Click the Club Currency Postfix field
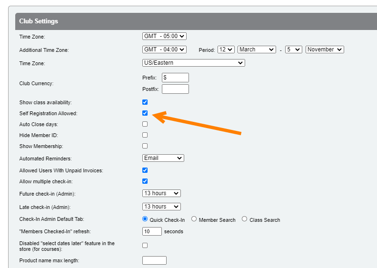Viewport: 377px width, 268px height. 175,89
